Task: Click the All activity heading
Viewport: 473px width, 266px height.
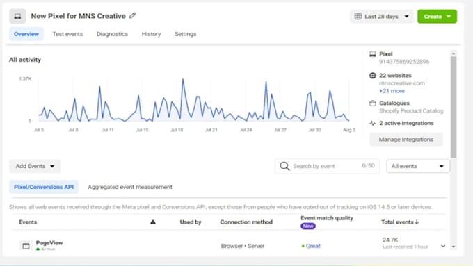Action: [x=25, y=60]
